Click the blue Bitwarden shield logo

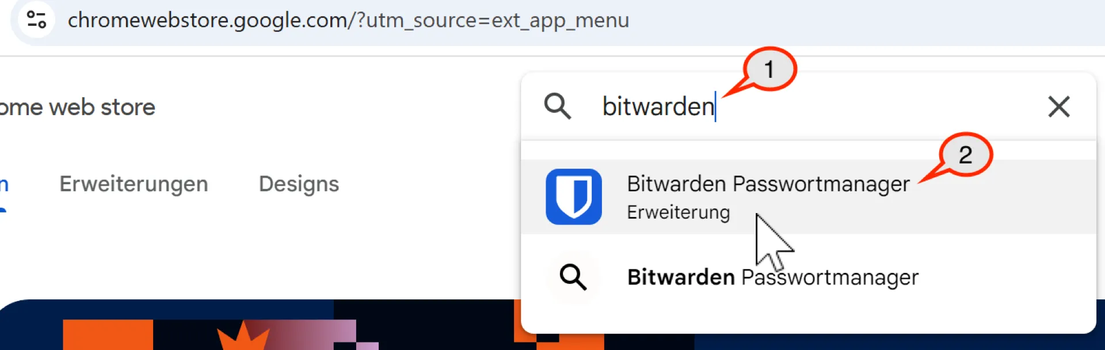(x=574, y=196)
